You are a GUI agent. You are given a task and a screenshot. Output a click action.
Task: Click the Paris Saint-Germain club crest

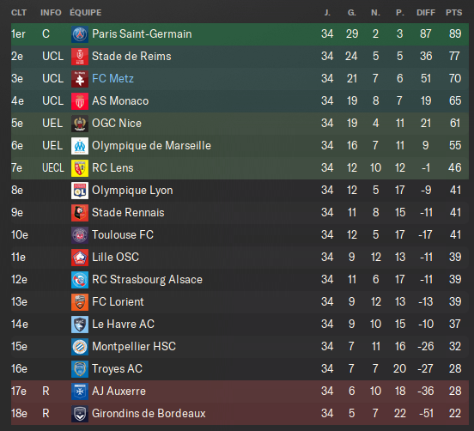tap(80, 34)
